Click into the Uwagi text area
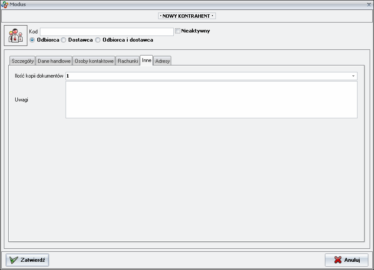Screen dimensions: 374x270 212,100
